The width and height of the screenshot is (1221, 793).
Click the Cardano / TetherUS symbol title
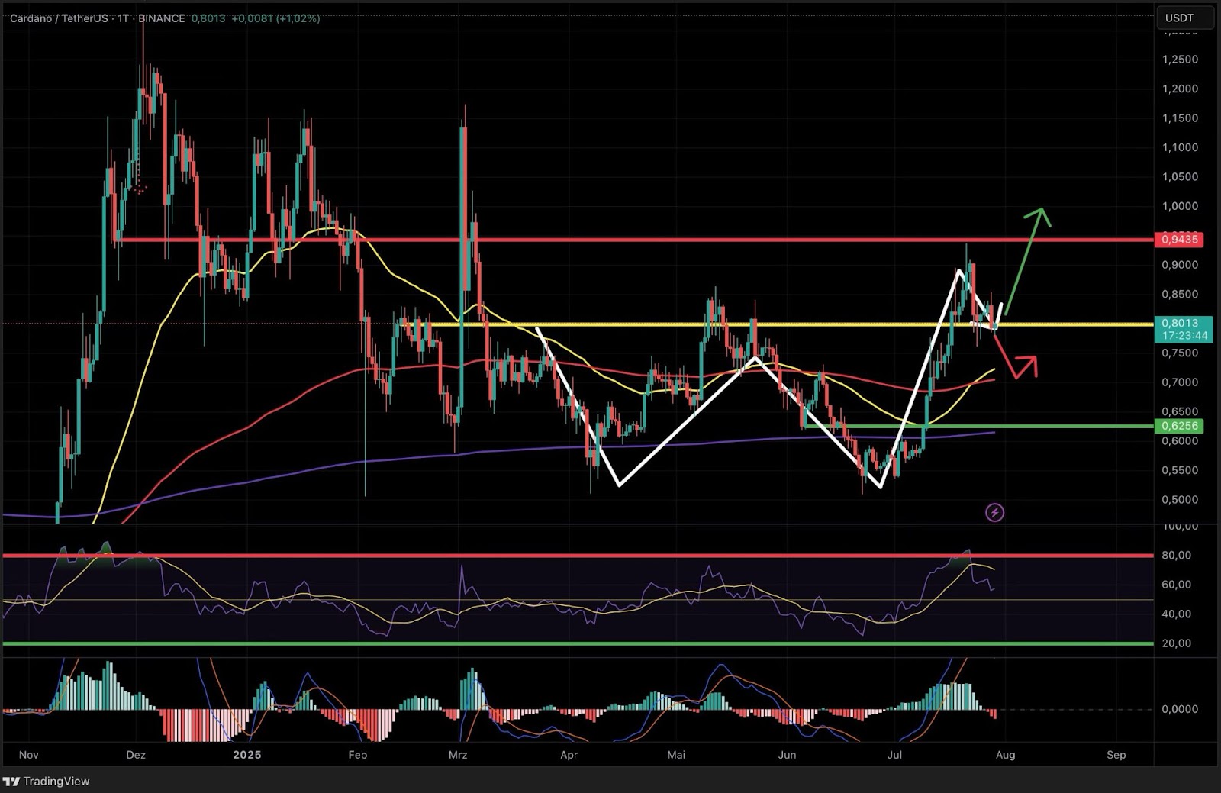(59, 18)
